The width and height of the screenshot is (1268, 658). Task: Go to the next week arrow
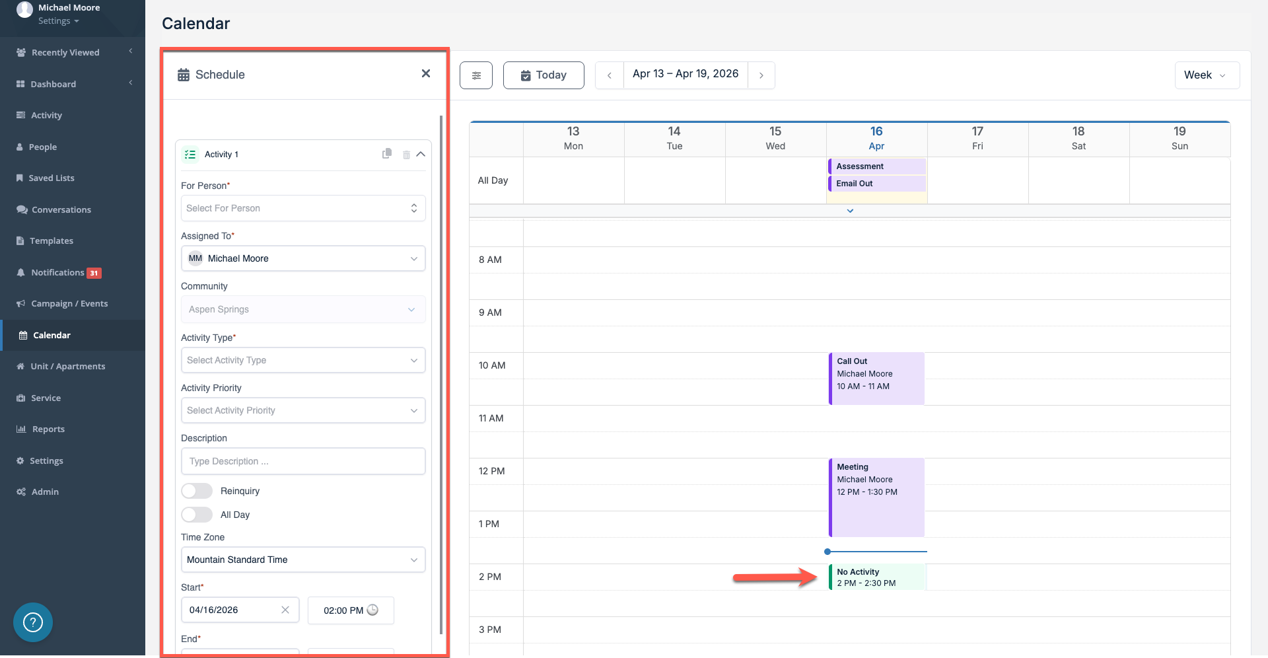(x=761, y=75)
